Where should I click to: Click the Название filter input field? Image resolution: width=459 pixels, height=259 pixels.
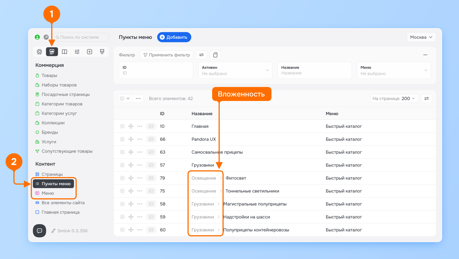[315, 70]
